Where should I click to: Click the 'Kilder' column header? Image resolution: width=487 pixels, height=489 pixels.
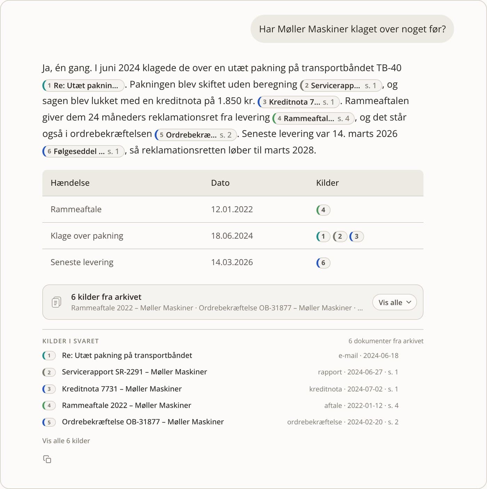click(x=327, y=183)
